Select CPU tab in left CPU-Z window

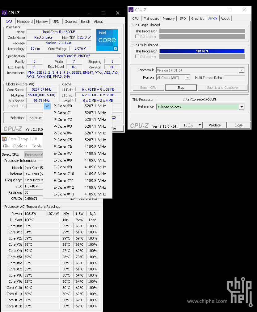click(9, 21)
